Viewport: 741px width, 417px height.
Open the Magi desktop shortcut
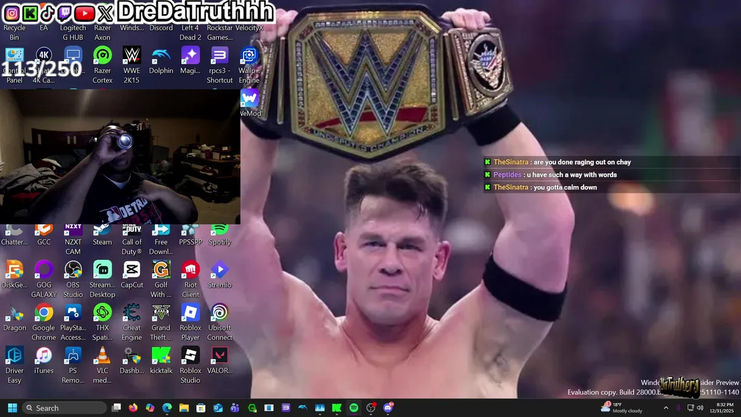pyautogui.click(x=190, y=60)
